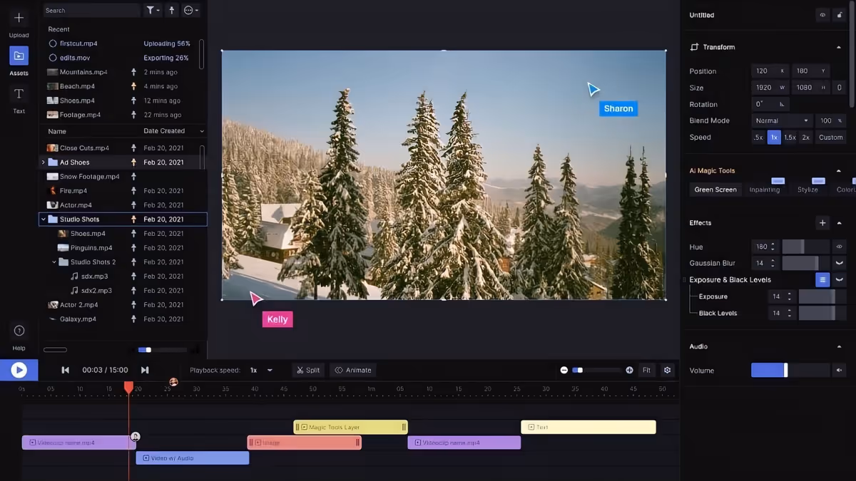
Task: Click the Upload plus icon
Action: (x=19, y=18)
